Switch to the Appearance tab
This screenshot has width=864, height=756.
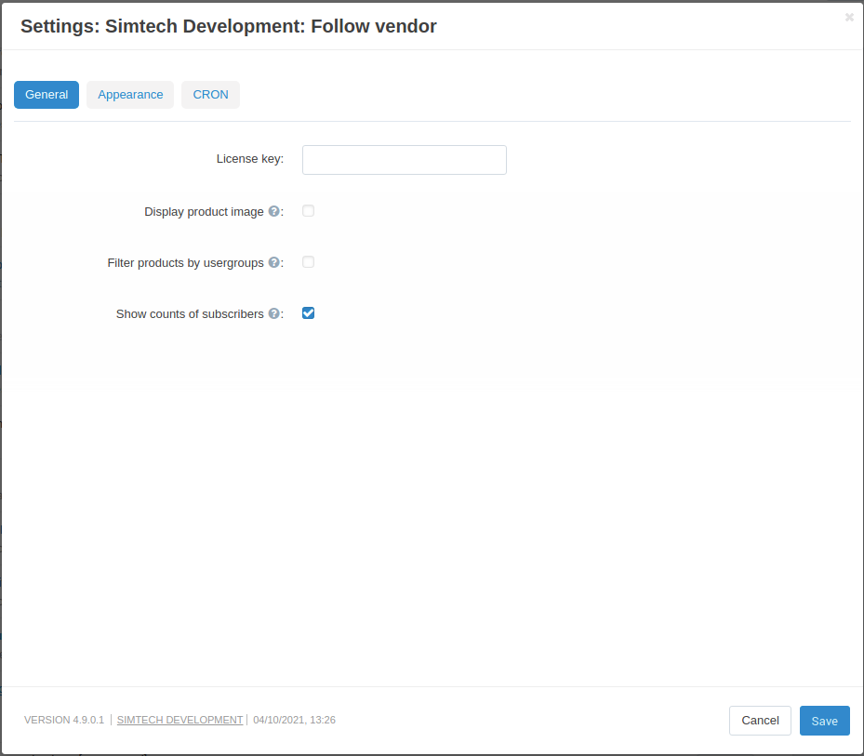(130, 95)
